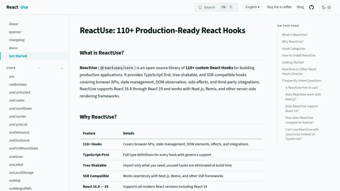Open About in sidebar
This screenshot has width=340, height=191.
(x=14, y=24)
